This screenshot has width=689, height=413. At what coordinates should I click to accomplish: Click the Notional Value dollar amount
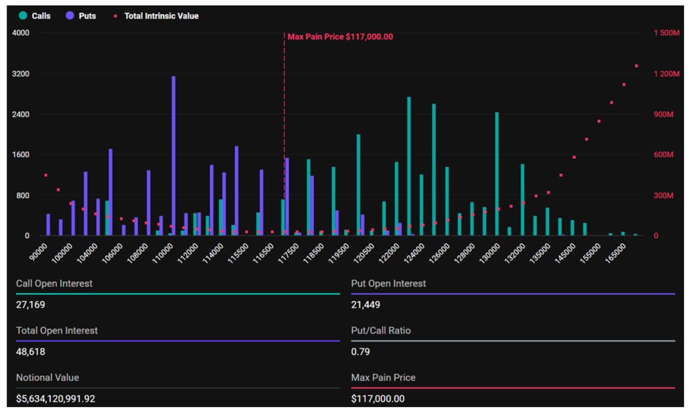coord(55,398)
